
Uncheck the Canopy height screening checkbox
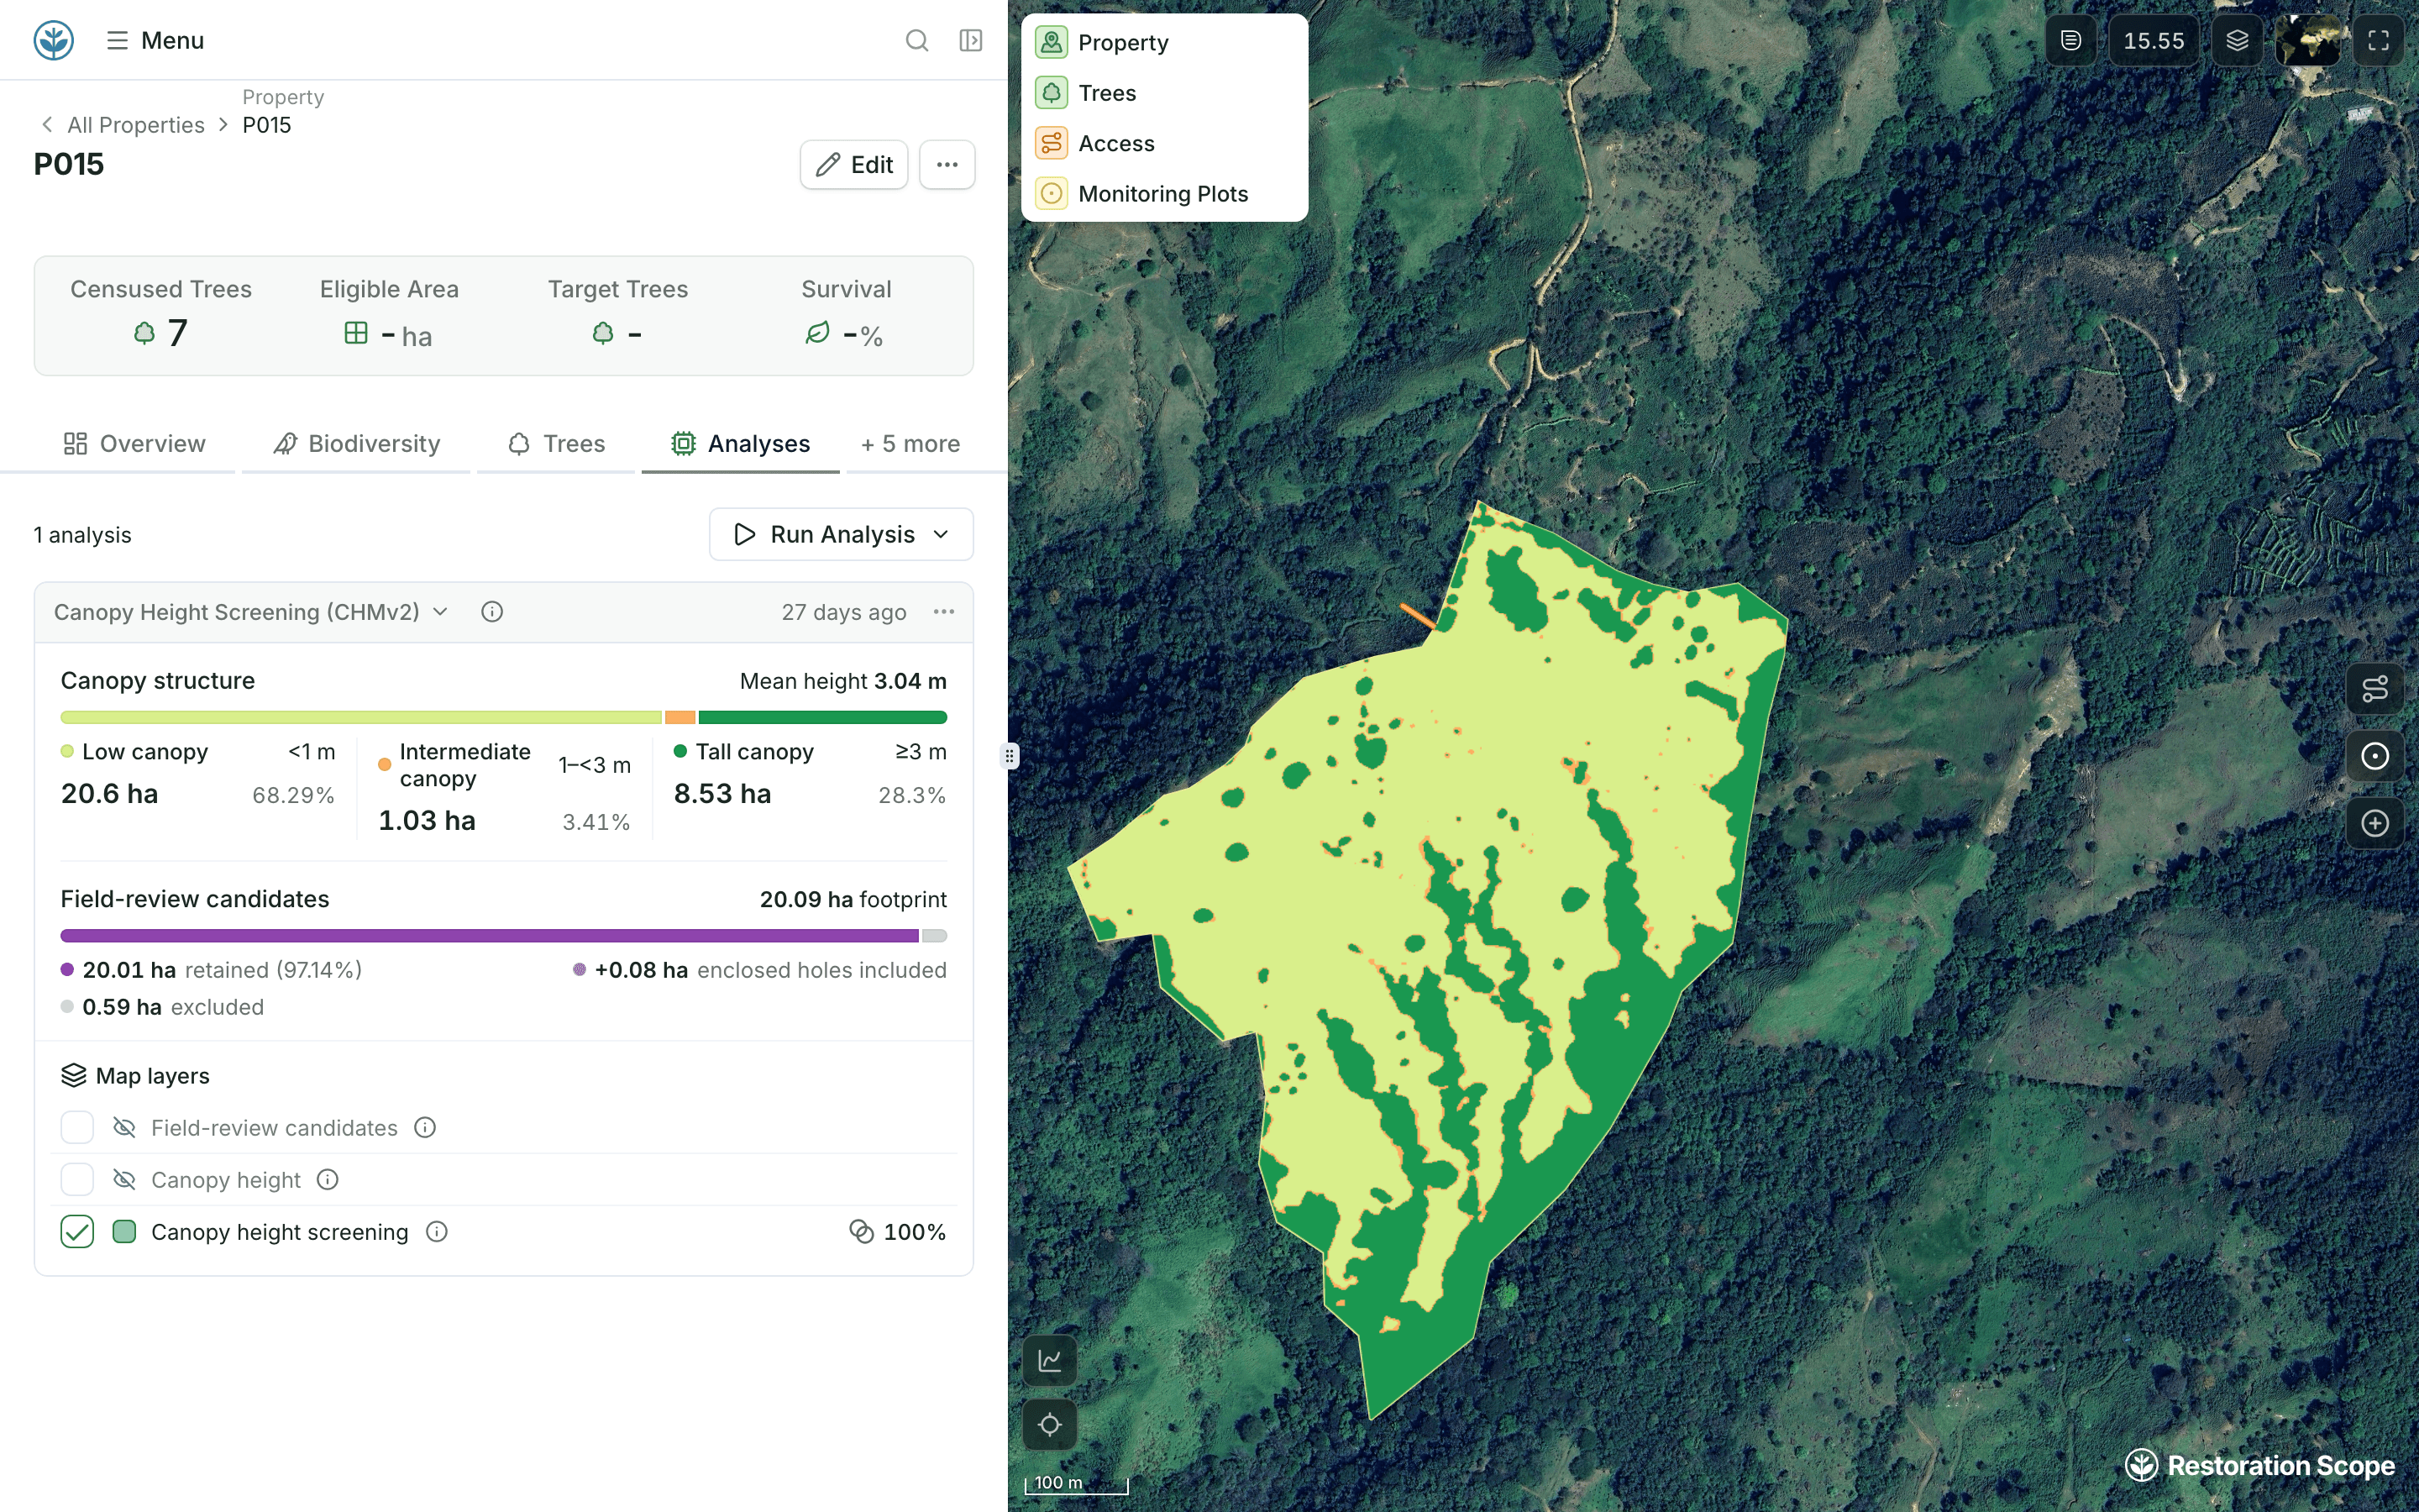coord(77,1232)
